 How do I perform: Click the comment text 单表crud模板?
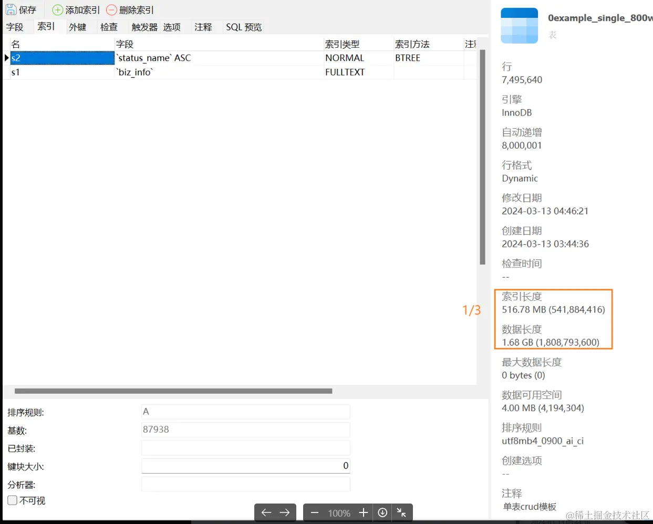(530, 507)
